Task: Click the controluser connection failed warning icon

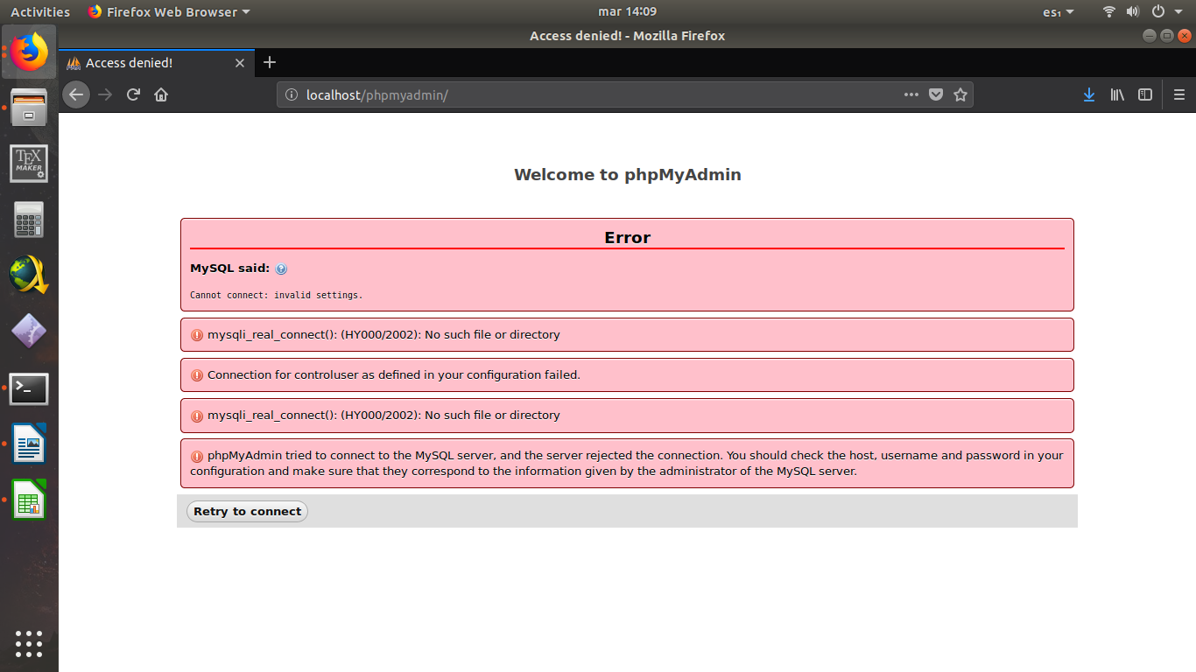Action: pos(197,375)
